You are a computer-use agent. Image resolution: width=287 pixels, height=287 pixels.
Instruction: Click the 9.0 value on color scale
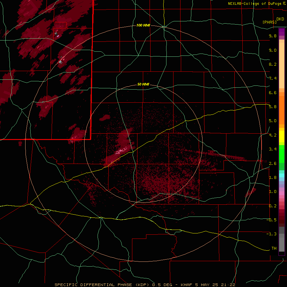click(x=273, y=50)
